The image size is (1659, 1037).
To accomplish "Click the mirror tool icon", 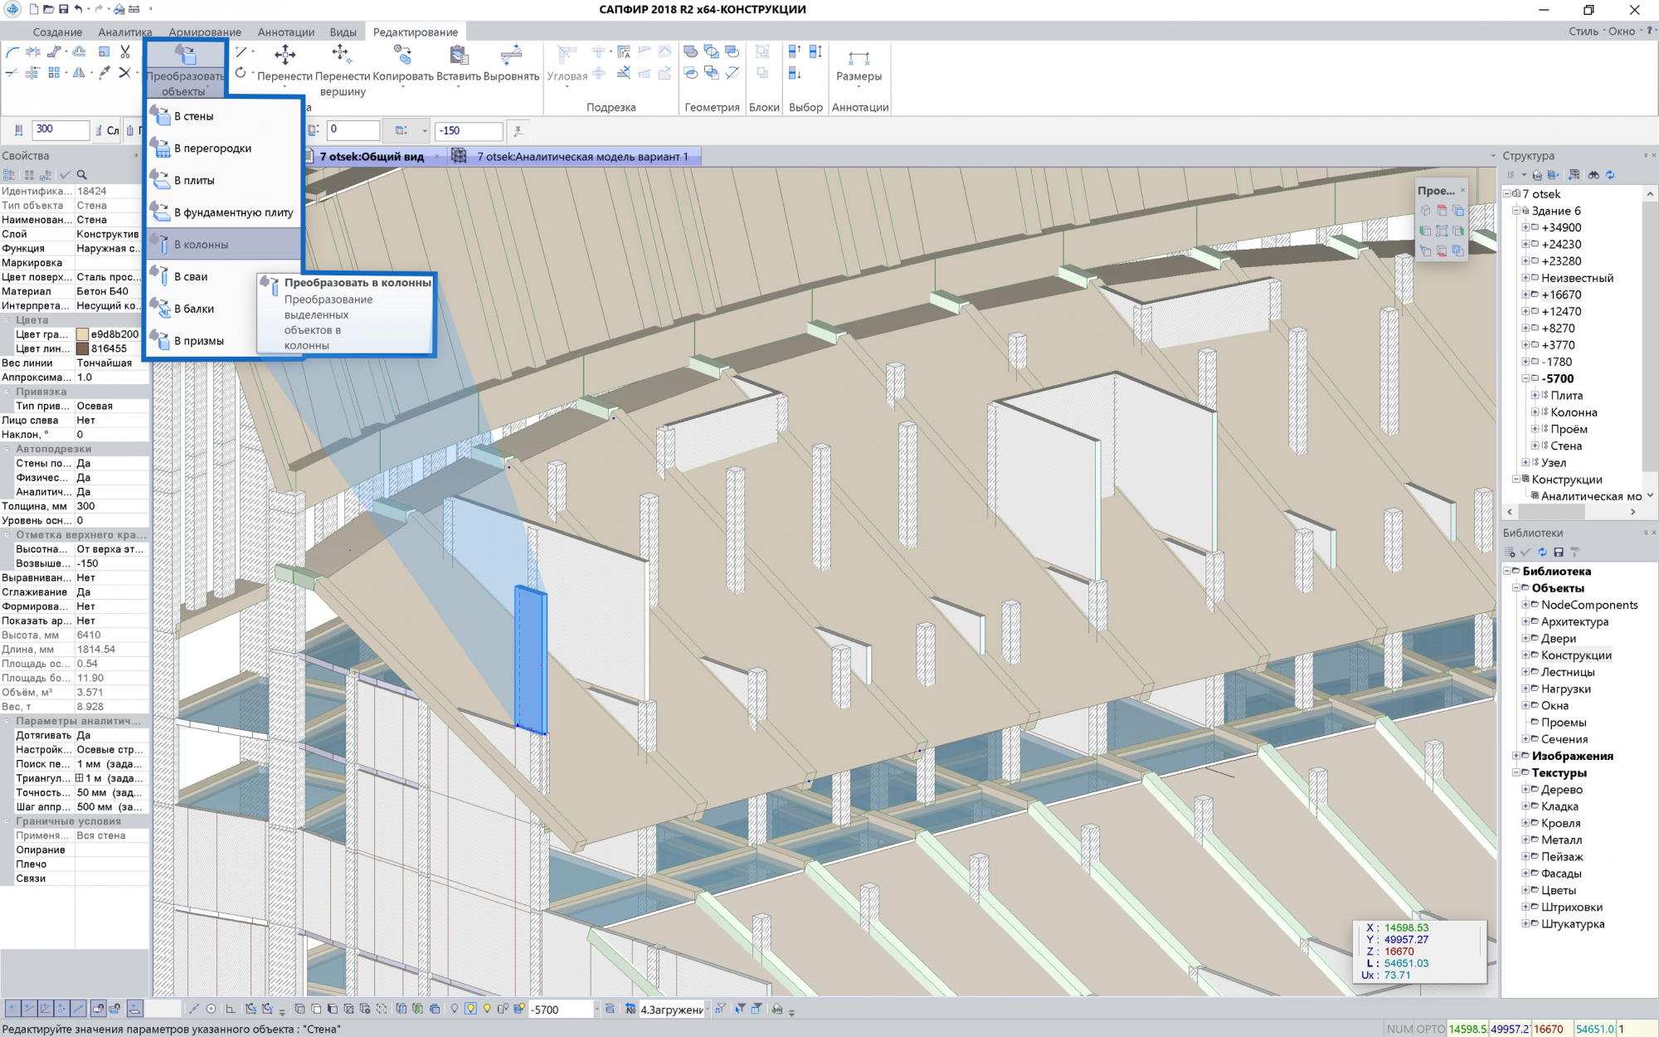I will (x=79, y=73).
